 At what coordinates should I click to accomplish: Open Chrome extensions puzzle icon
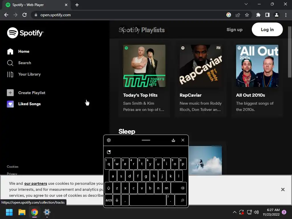(x=258, y=15)
